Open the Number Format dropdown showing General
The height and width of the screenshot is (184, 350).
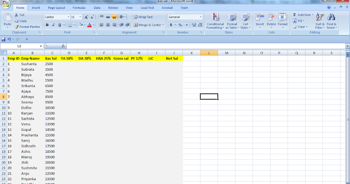(x=200, y=17)
